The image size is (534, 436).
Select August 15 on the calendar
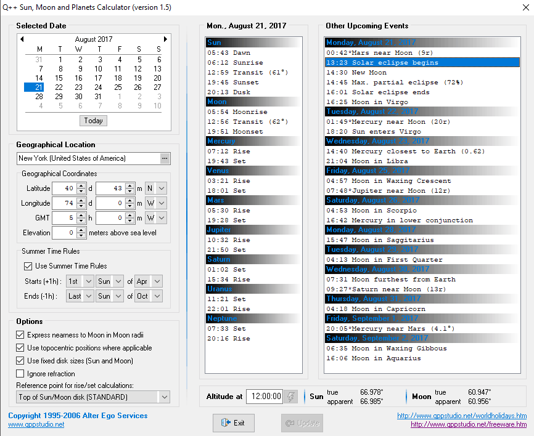(x=59, y=78)
